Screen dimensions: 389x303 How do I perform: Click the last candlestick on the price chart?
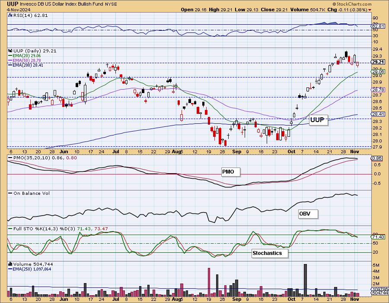(x=357, y=64)
